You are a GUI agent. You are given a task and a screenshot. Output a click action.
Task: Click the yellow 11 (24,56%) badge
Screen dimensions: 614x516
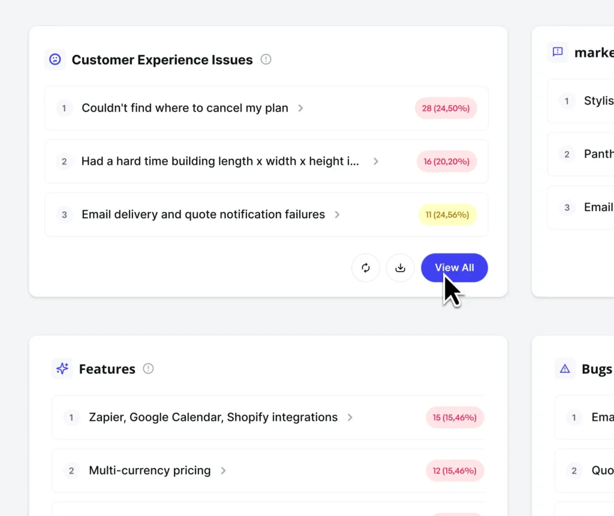[447, 215]
